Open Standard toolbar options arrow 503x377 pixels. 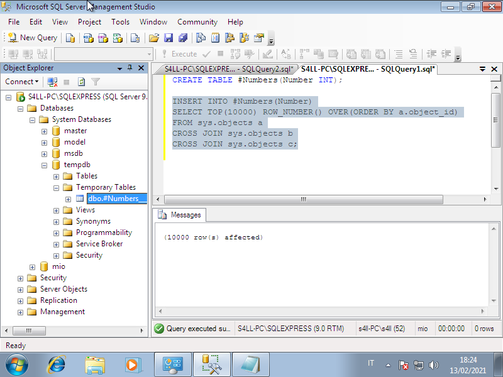pyautogui.click(x=271, y=38)
